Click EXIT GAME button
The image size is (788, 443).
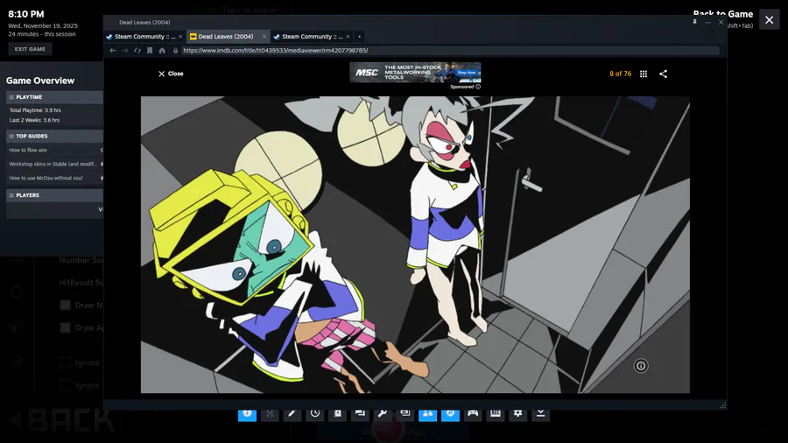click(x=30, y=49)
